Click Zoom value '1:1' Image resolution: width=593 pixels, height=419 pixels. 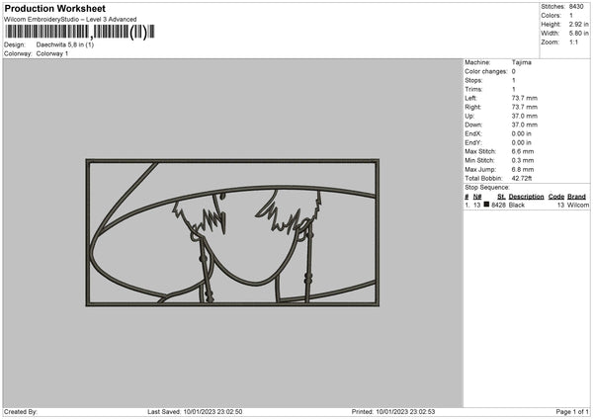point(573,42)
